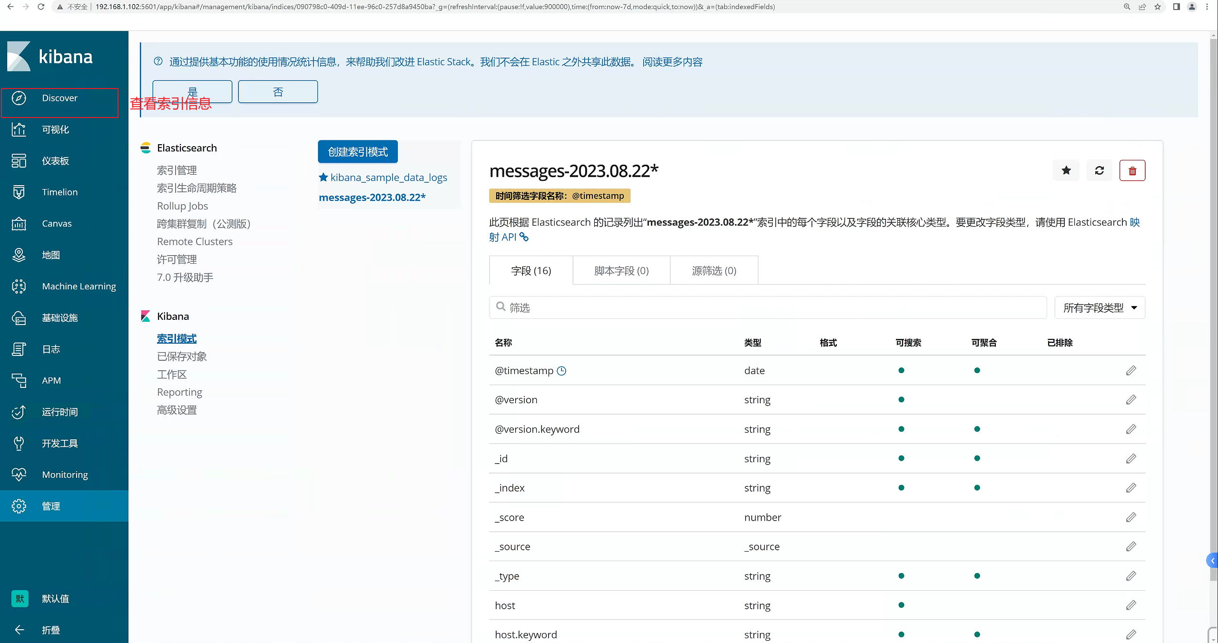Open the 默认值 space selector
The width and height of the screenshot is (1218, 643).
pyautogui.click(x=55, y=599)
